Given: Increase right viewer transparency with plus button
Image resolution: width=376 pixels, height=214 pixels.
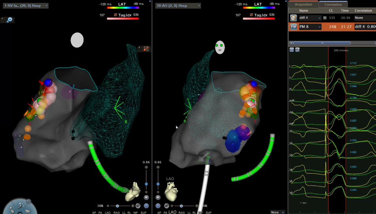Looking at the screenshot, I should pyautogui.click(x=197, y=206).
